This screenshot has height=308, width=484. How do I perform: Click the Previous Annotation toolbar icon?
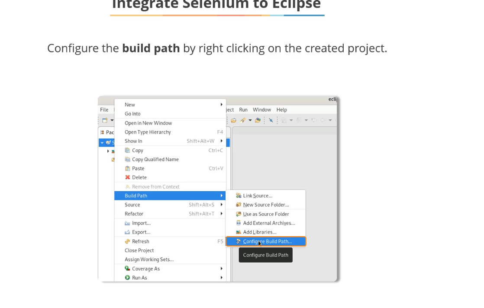click(299, 120)
